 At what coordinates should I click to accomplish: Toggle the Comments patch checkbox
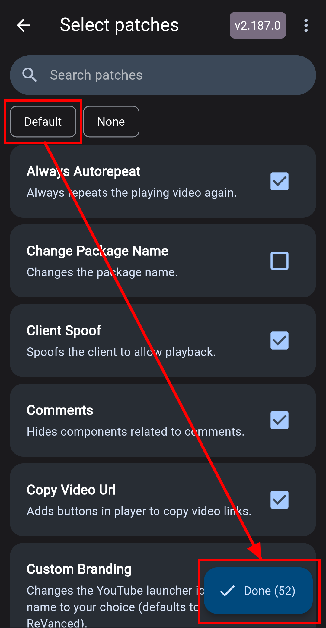point(280,420)
